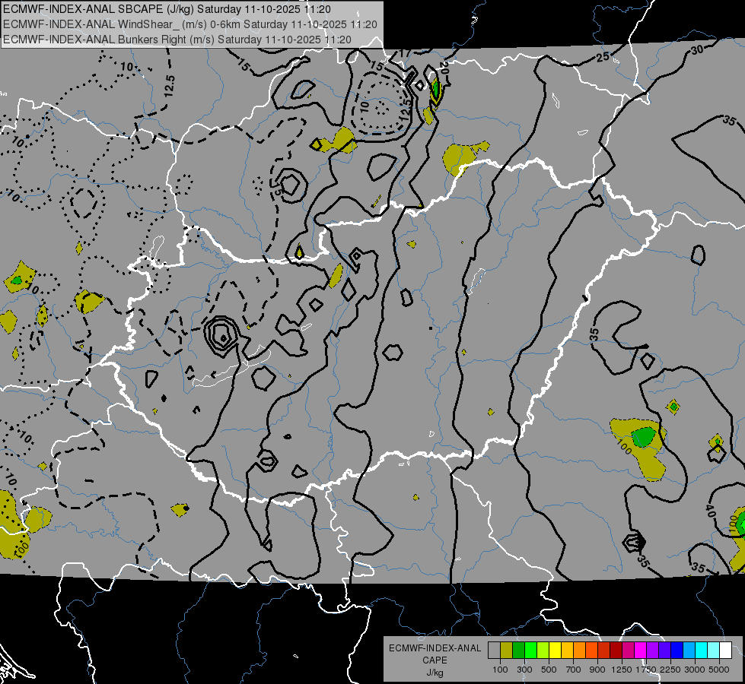The height and width of the screenshot is (684, 745).
Task: Click the ECMWF-INDEX-ANAL legend heading
Action: pos(435,648)
